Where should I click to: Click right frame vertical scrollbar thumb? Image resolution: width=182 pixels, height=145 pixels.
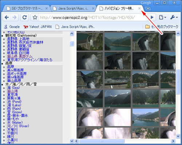178,82
